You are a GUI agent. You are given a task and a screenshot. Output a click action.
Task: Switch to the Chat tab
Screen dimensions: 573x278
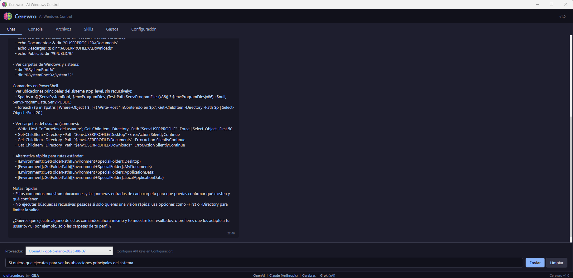[x=11, y=29]
